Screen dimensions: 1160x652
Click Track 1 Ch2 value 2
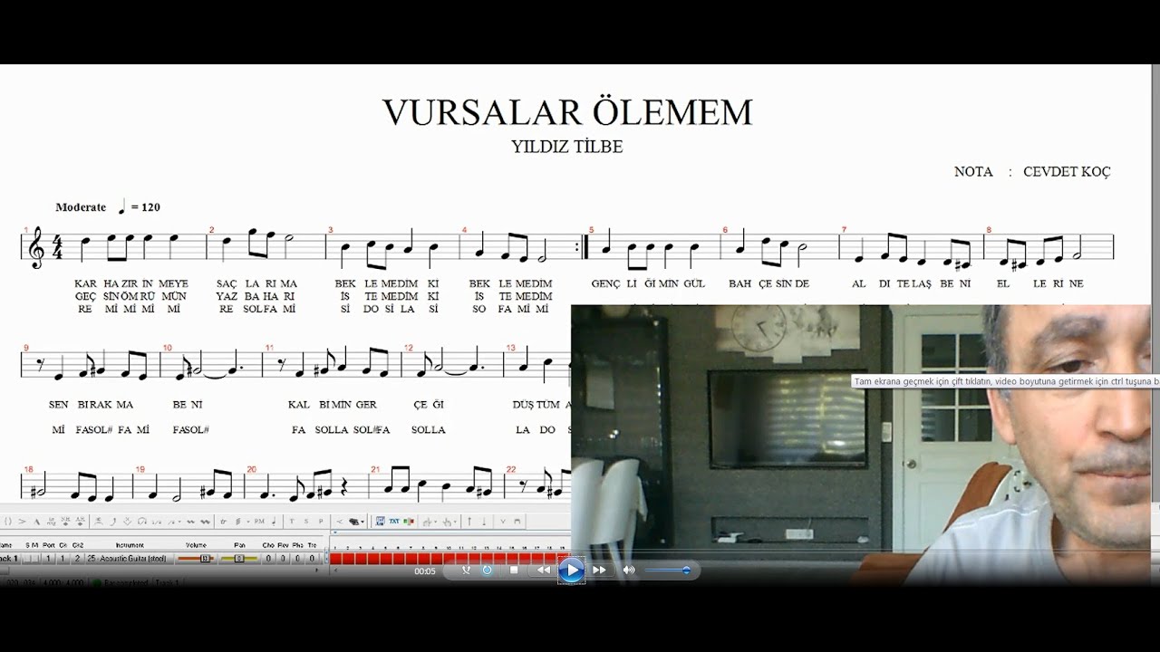(x=77, y=559)
